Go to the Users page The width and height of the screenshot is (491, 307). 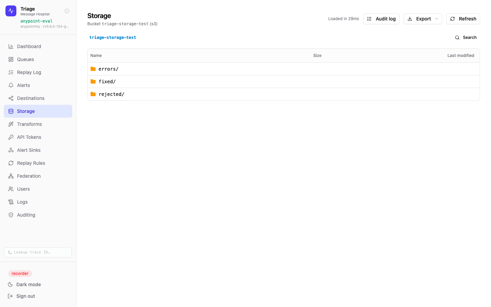38,189
